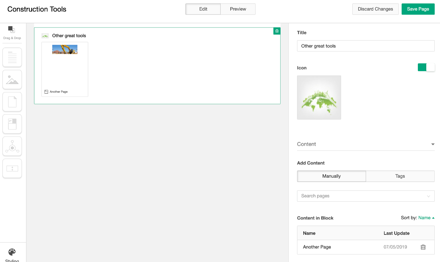Viewport: 440px width, 262px height.
Task: Select the spacer block widget
Action: (x=12, y=168)
